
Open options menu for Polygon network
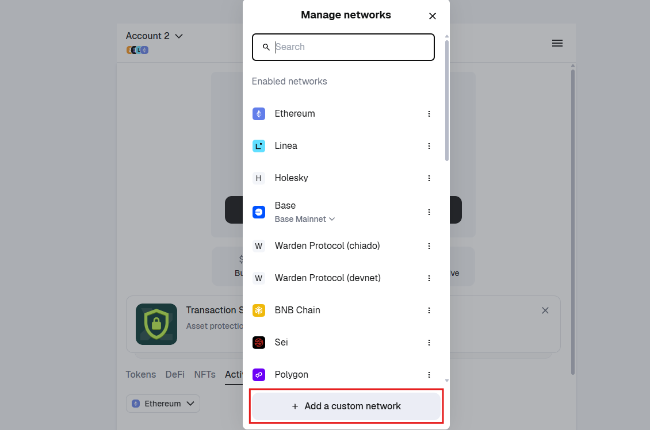point(429,374)
